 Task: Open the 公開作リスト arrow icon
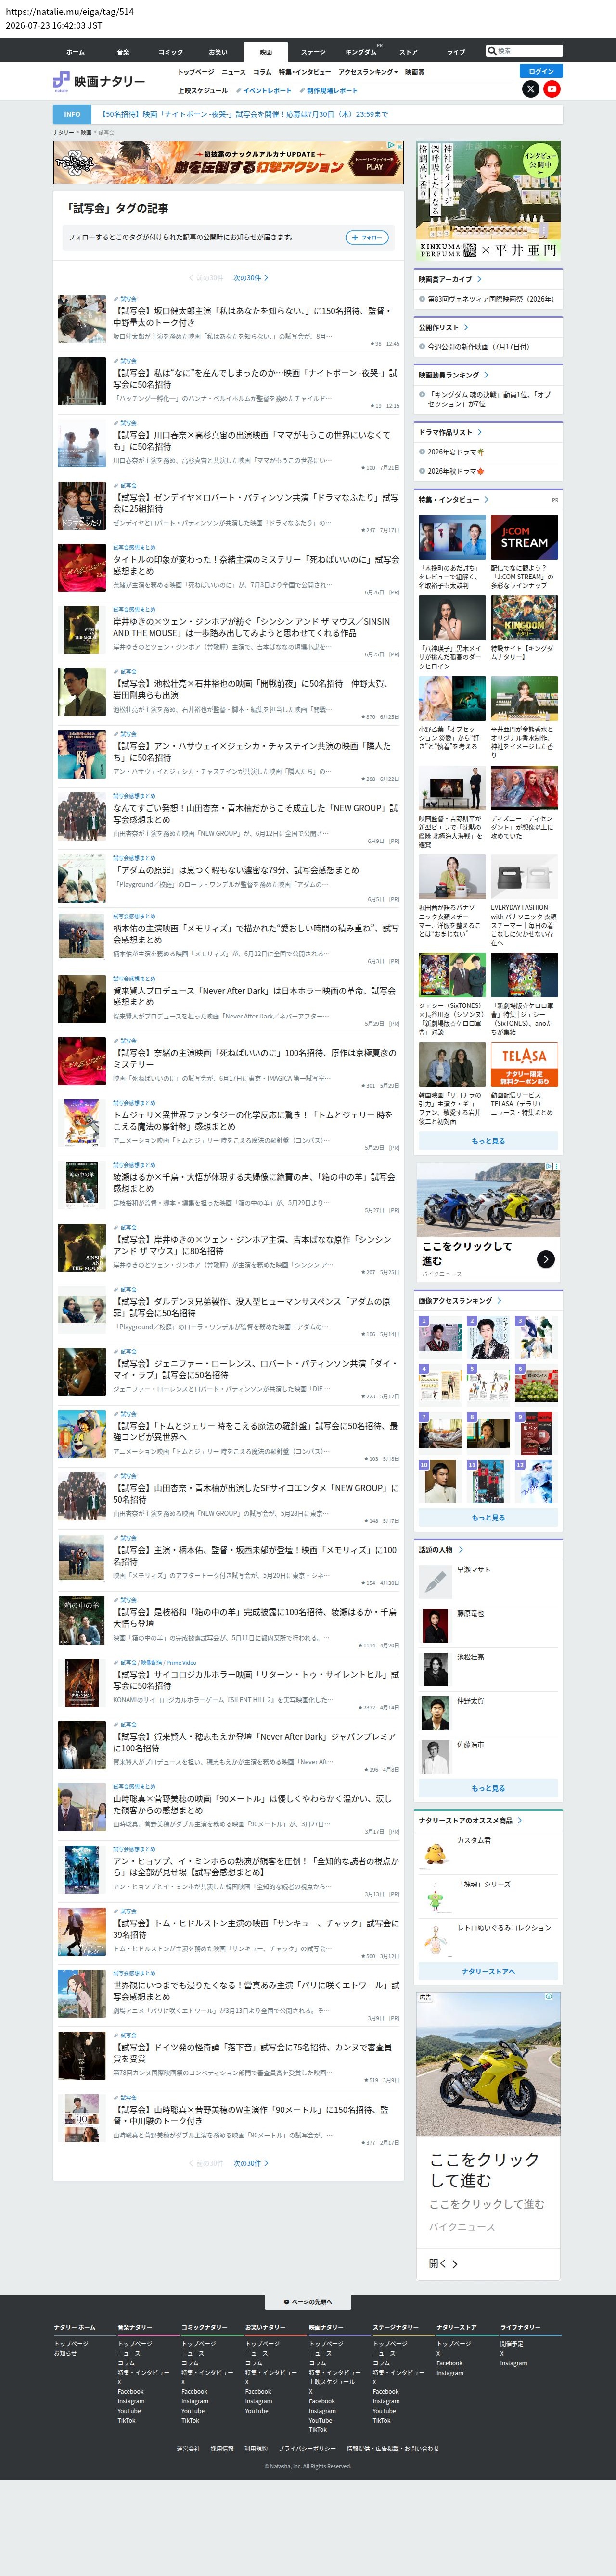click(x=466, y=327)
